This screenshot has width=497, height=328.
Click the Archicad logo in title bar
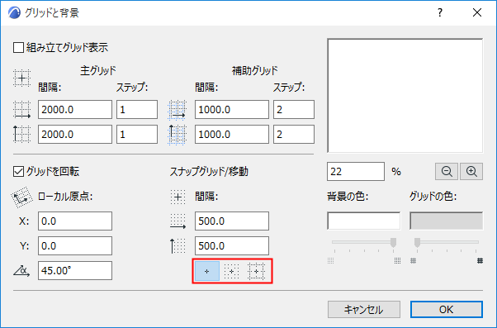[x=14, y=12]
